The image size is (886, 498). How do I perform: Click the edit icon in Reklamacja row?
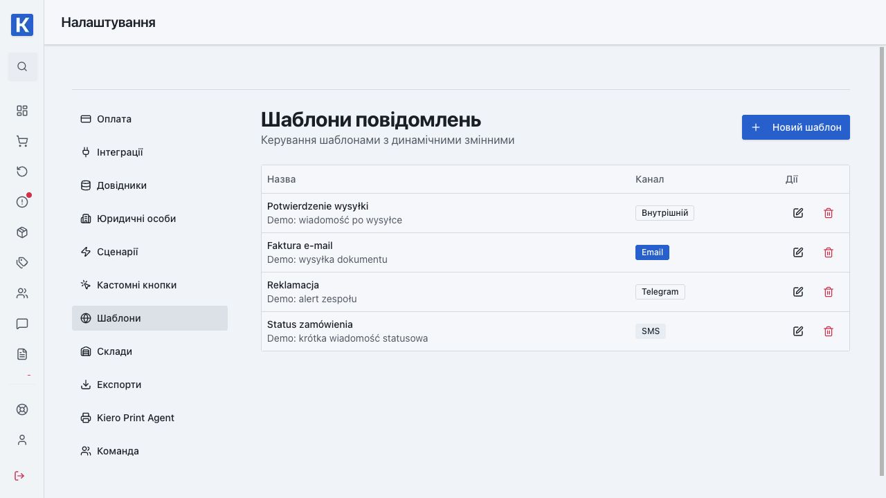pyautogui.click(x=798, y=292)
